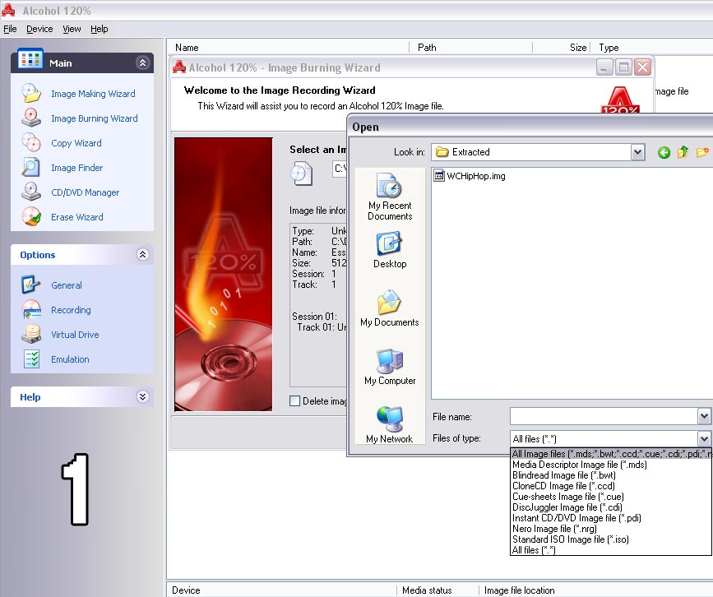Close the Image Burning Wizard window
The width and height of the screenshot is (713, 597).
click(x=642, y=67)
